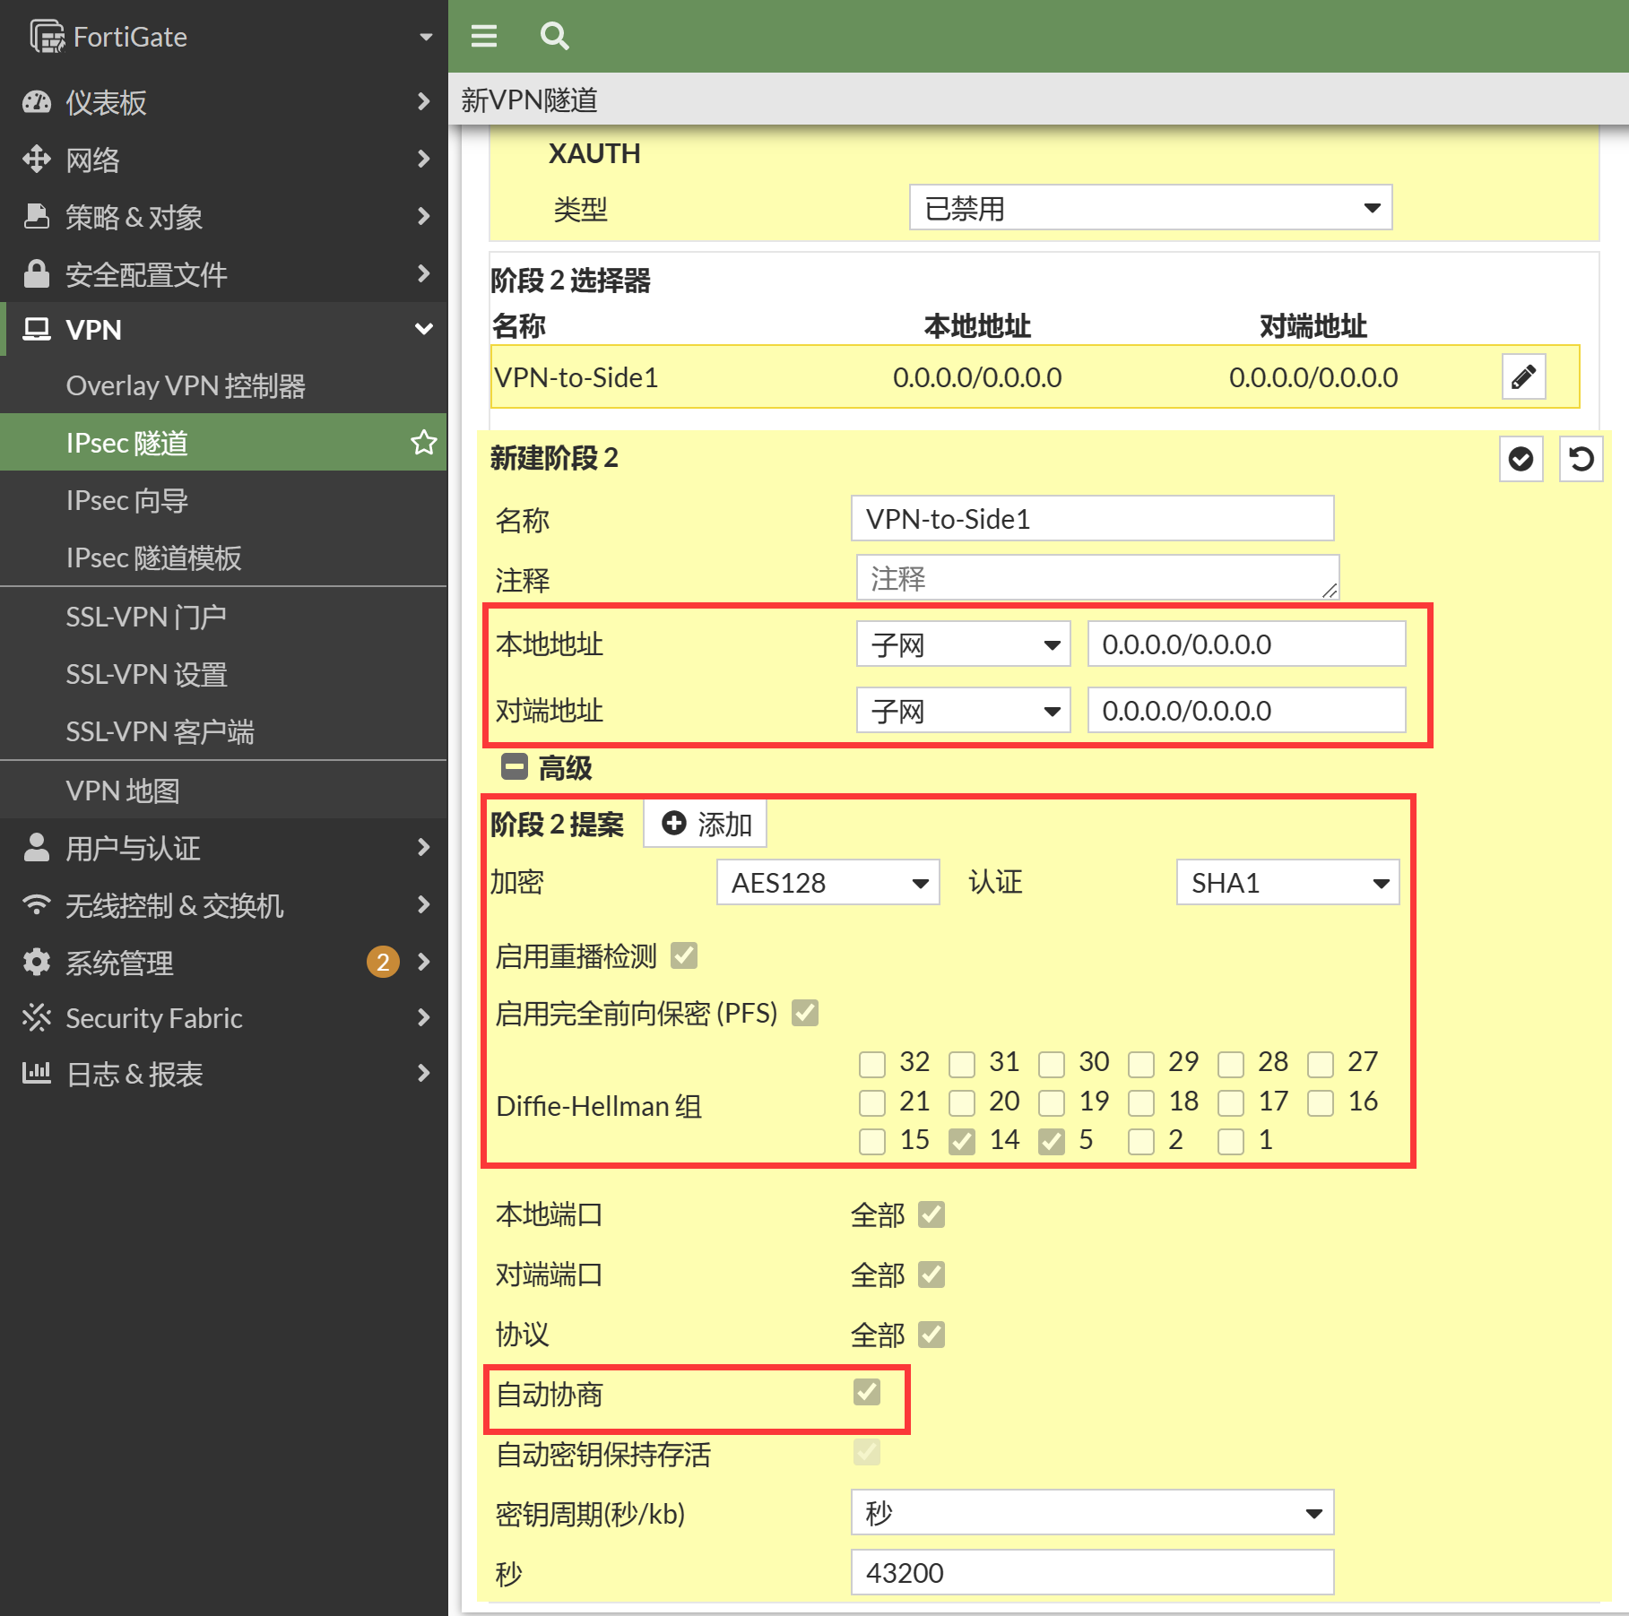Click the 系统管理 notification badge

(383, 962)
